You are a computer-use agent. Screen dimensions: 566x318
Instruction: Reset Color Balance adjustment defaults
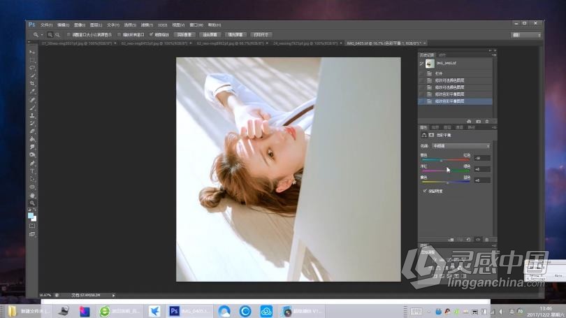coord(469,240)
